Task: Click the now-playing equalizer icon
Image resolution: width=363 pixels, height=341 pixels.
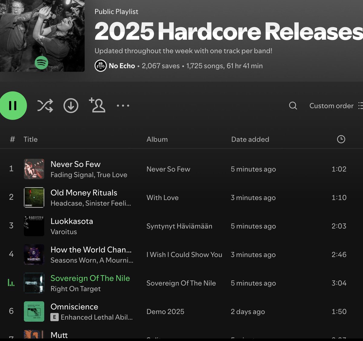Action: click(x=11, y=283)
